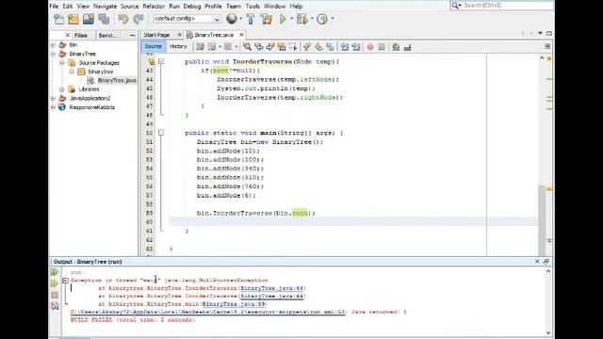Toggle breakpoint on line number 59
The width and height of the screenshot is (603, 339).
coord(150,213)
